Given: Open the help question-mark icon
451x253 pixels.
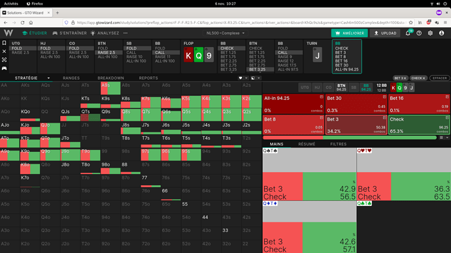Looking at the screenshot, I should click(419, 33).
